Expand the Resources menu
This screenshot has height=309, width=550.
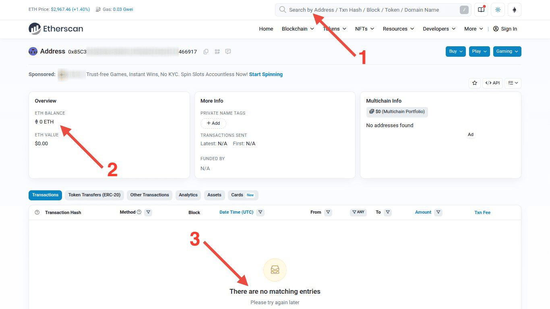pos(398,29)
